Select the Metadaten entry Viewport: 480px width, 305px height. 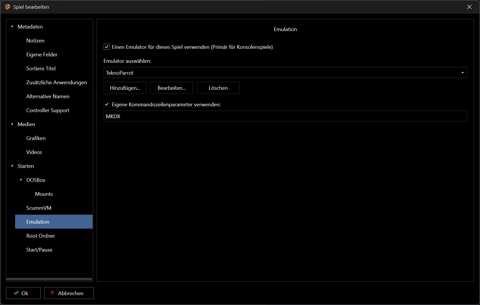click(30, 26)
